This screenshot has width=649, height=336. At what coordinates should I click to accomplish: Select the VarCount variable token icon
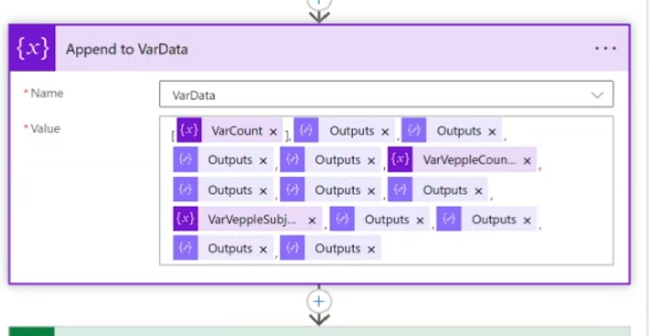point(189,130)
